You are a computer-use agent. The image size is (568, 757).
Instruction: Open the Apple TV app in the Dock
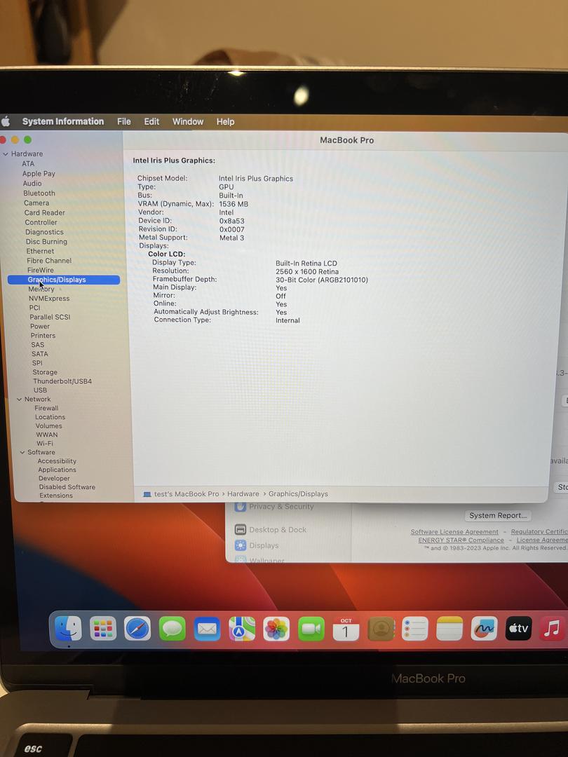point(519,629)
